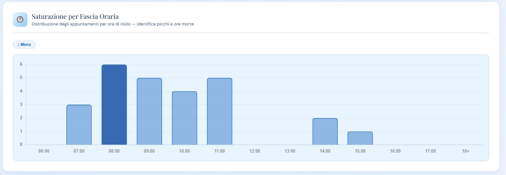This screenshot has width=506, height=175.
Task: Click the 14:00 bar
Action: point(325,131)
